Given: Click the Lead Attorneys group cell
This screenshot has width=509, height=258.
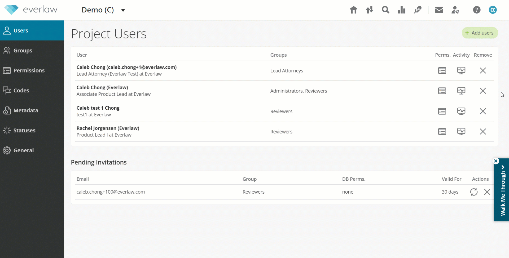Looking at the screenshot, I should tap(287, 71).
